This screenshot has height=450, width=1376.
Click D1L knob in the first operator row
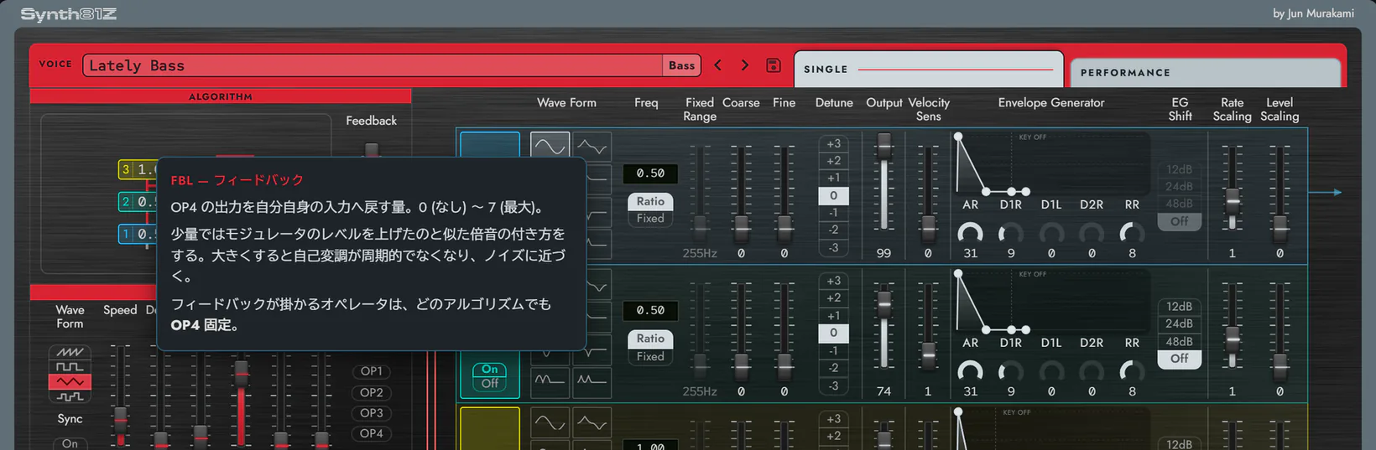click(1051, 233)
